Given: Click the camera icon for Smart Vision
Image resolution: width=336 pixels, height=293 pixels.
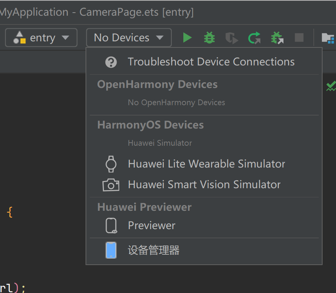Looking at the screenshot, I should (111, 185).
